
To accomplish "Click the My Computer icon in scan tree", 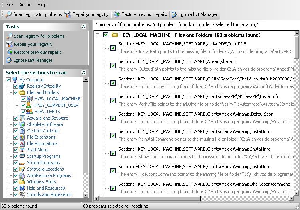I will tap(15, 80).
